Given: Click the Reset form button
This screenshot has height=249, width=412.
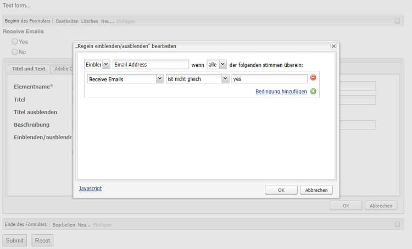Looking at the screenshot, I should (x=42, y=240).
